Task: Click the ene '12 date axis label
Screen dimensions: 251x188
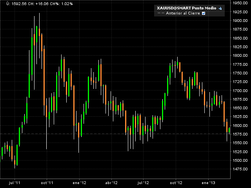Action: click(79, 183)
